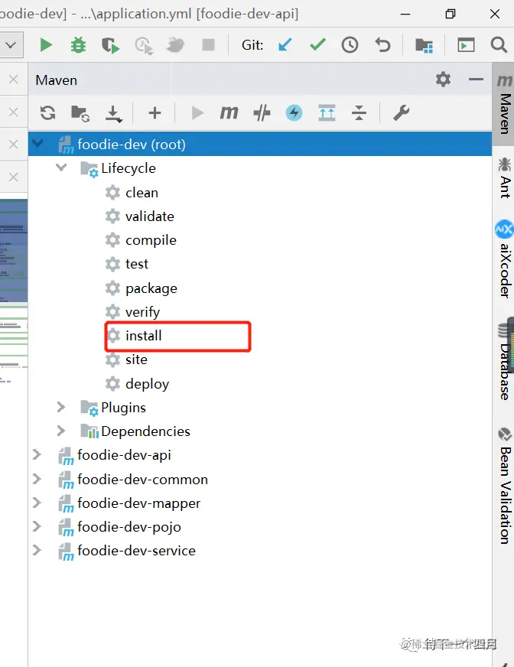514x667 pixels.
Task: Download sources and documentation icon
Action: pos(114,114)
